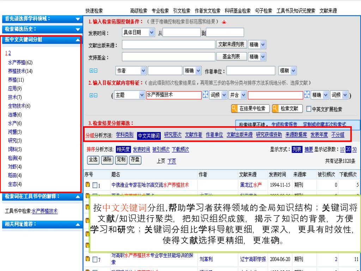Collapse the 相关网址推荐 panel
The image size is (361, 271).
(78, 224)
